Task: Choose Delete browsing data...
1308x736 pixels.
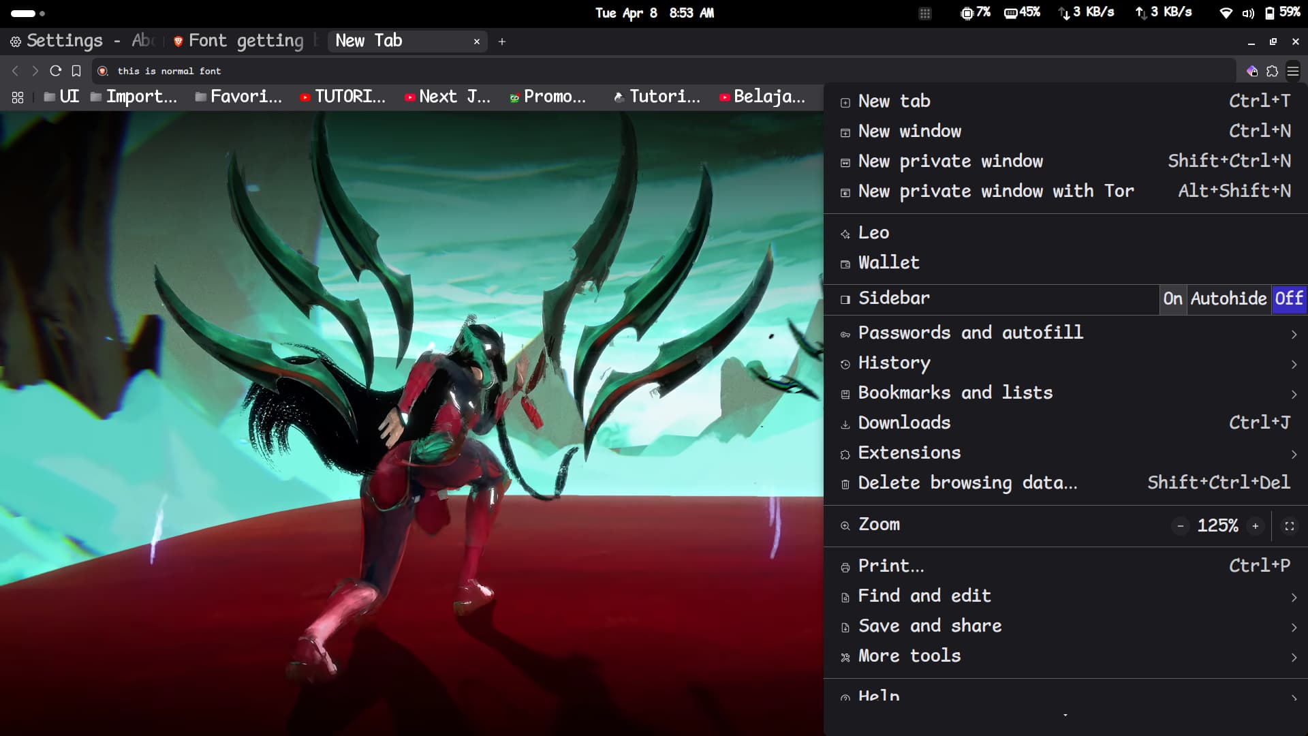Action: 1065,483
